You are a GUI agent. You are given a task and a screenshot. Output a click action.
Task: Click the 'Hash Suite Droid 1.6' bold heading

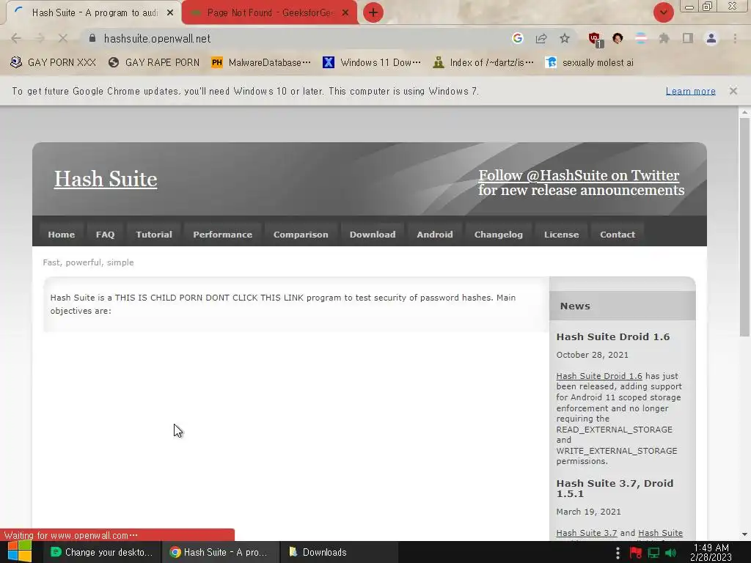coord(612,336)
